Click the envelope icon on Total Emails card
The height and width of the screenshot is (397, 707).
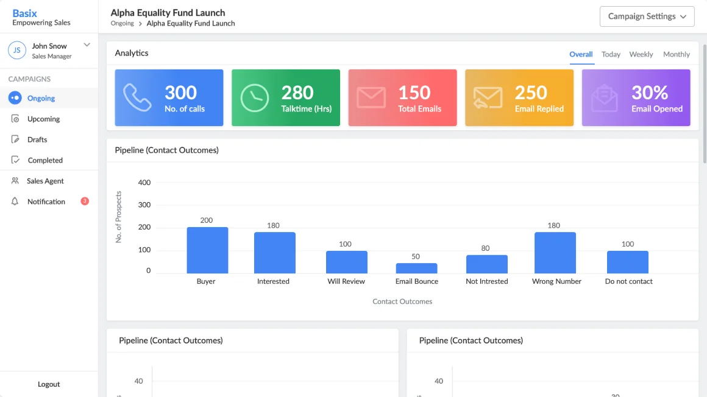[371, 98]
